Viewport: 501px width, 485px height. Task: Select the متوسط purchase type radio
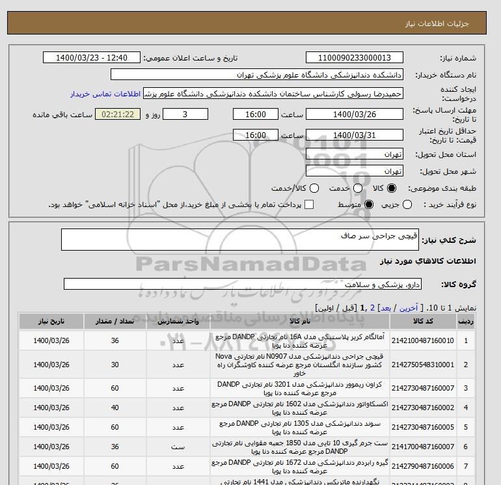pyautogui.click(x=369, y=204)
